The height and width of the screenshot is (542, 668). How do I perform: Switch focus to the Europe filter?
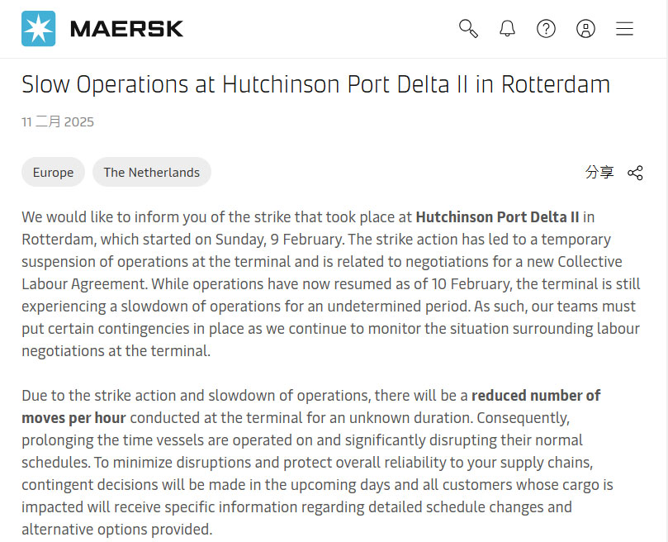[x=53, y=172]
